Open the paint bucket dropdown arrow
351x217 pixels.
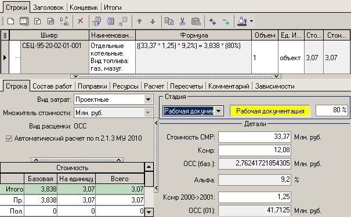251,21
